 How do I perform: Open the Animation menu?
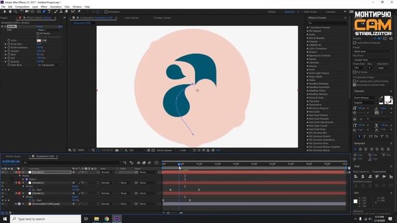(x=56, y=7)
